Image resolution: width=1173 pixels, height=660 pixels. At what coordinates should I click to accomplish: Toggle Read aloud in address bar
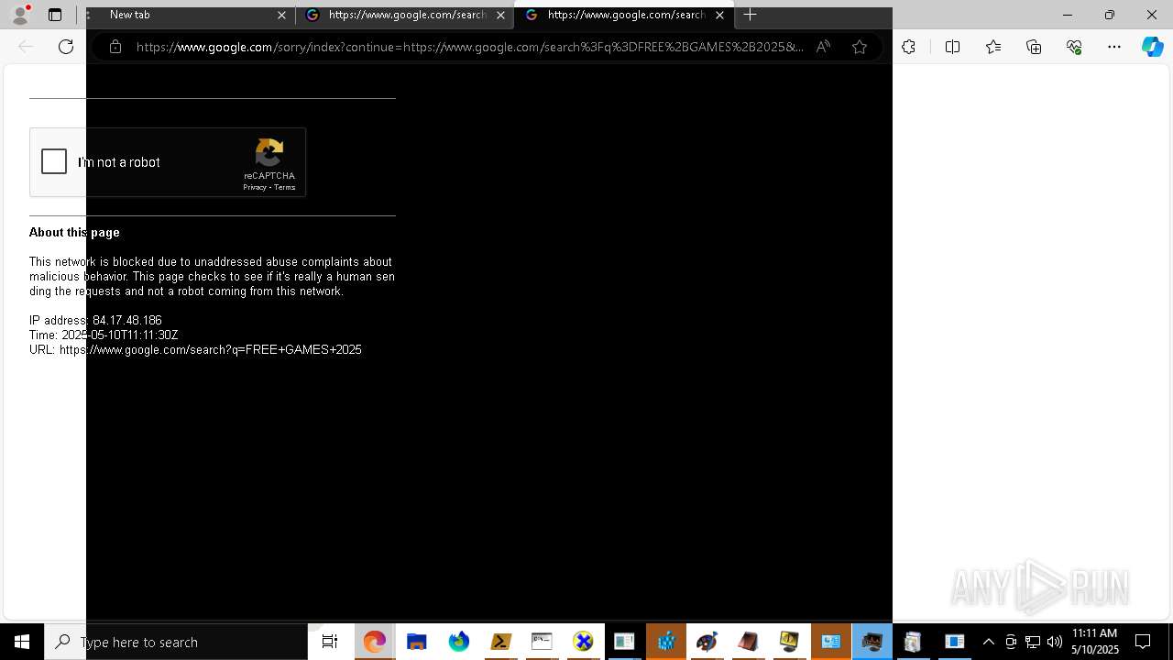823,47
